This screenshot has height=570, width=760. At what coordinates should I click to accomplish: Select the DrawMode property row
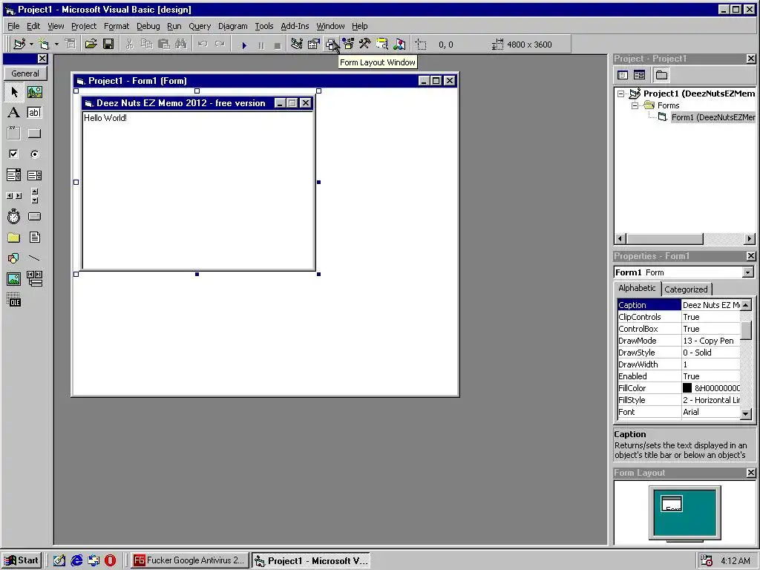(678, 341)
